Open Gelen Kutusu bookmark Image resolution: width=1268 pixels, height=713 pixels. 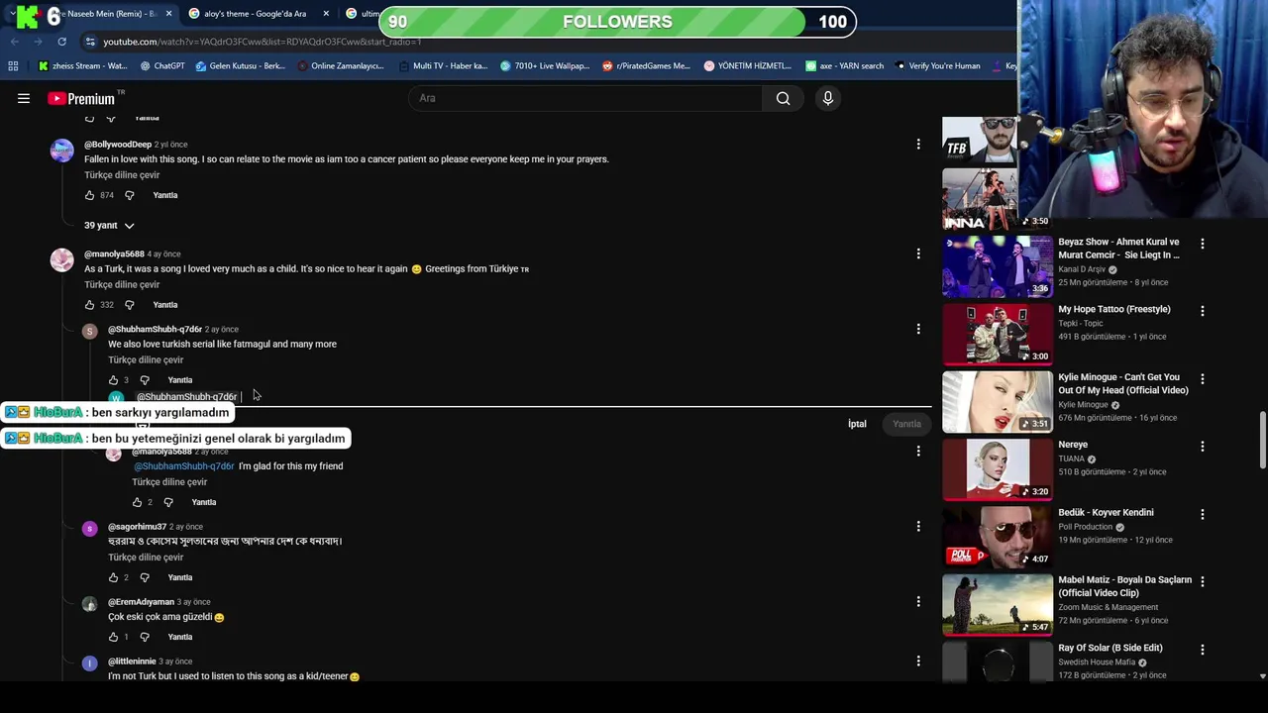click(x=240, y=66)
